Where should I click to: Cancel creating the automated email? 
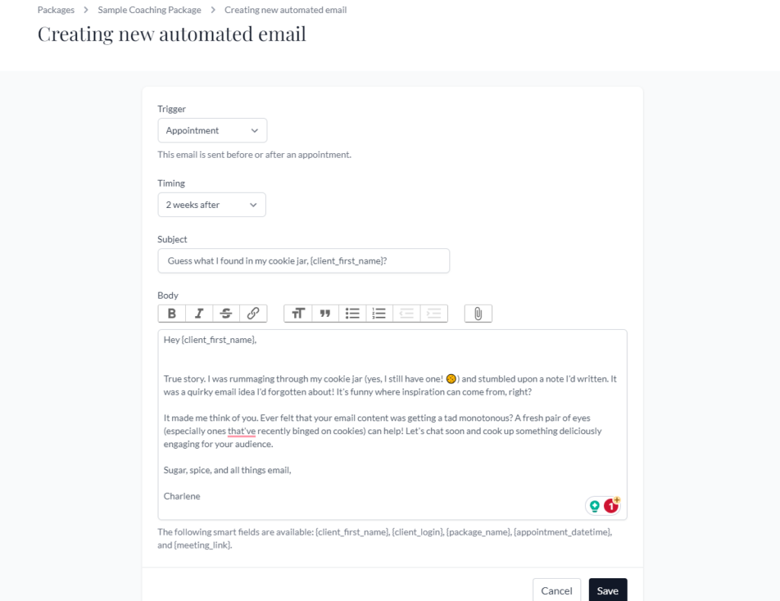(557, 590)
